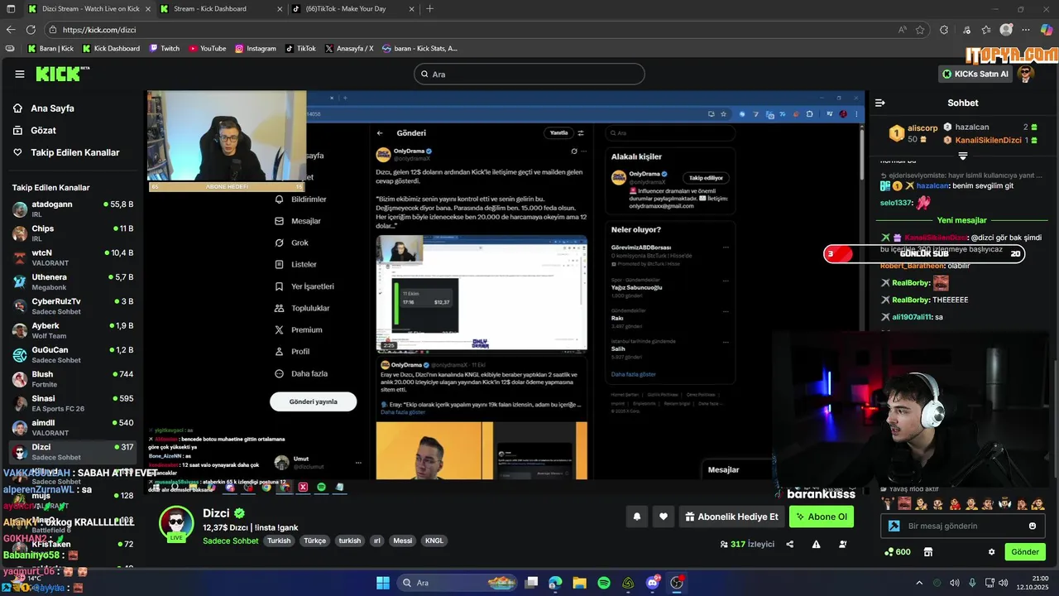This screenshot has width=1059, height=596.
Task: Click the chat message input field
Action: [964, 526]
